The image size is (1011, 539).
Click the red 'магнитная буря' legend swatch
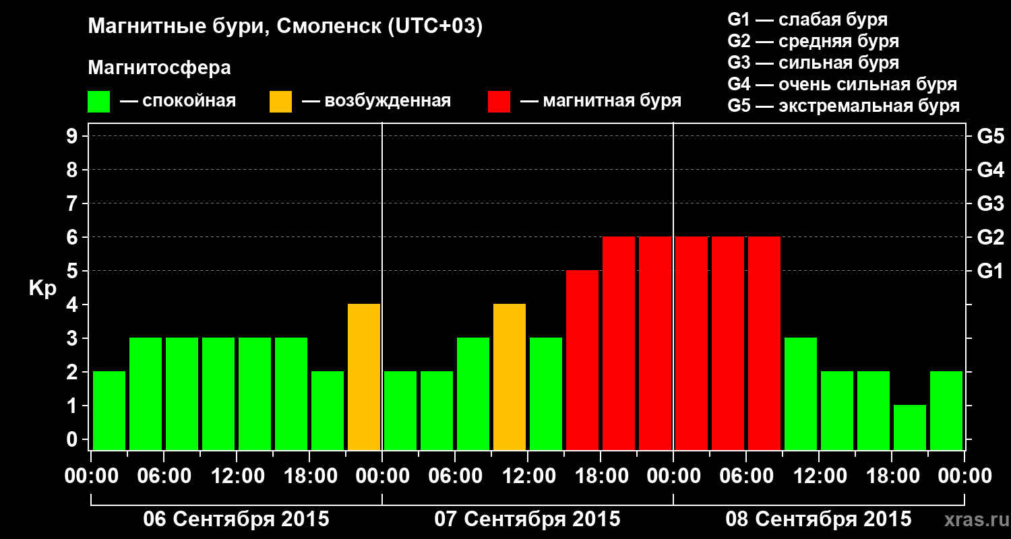[x=499, y=102]
